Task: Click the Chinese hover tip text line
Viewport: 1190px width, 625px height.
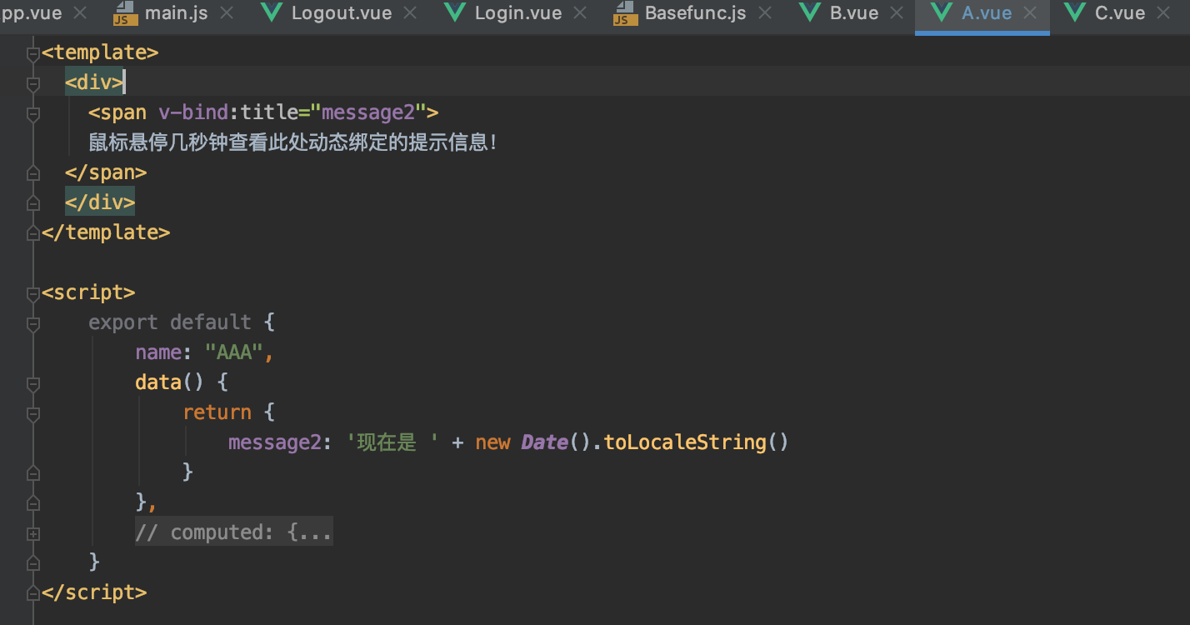Action: (x=294, y=142)
